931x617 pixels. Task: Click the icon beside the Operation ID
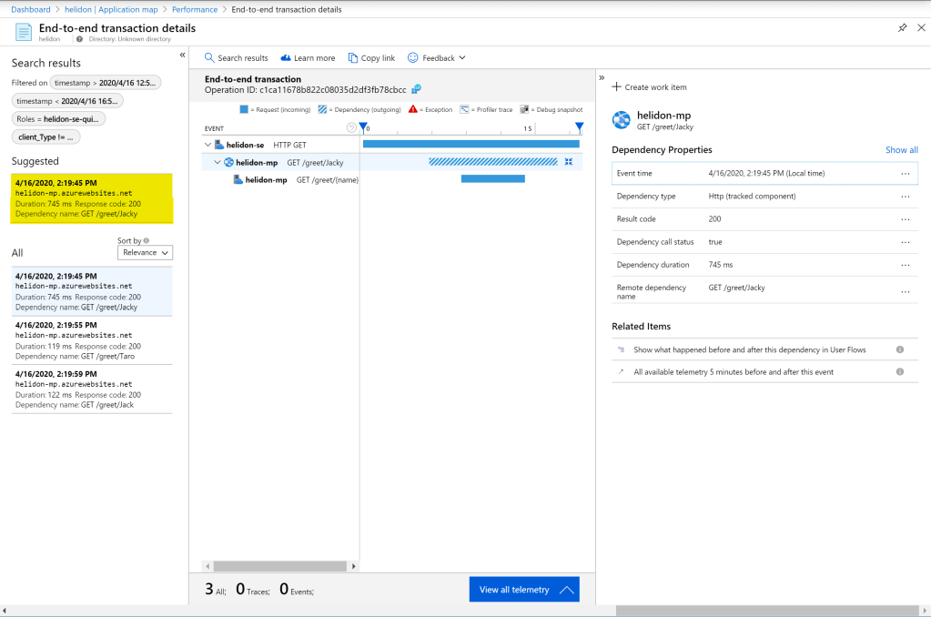pos(417,89)
